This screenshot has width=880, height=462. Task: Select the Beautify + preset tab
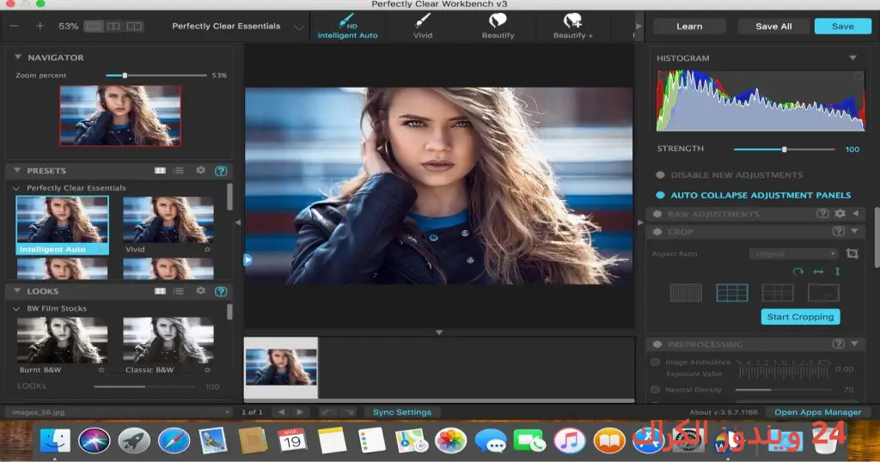coord(573,26)
